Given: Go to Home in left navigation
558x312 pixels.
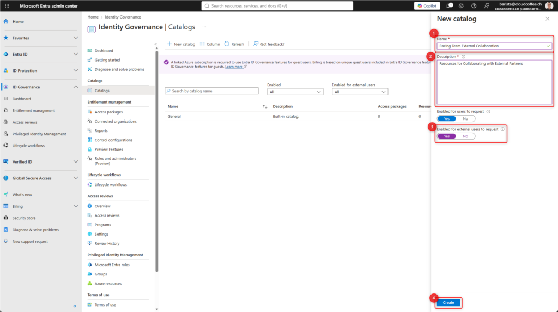Looking at the screenshot, I should coord(18,22).
